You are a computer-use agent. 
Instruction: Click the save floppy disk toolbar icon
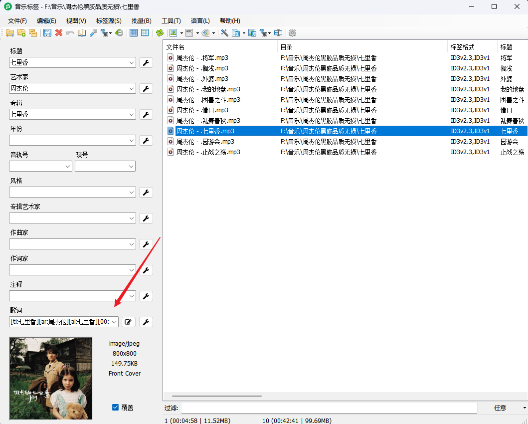pyautogui.click(x=47, y=33)
